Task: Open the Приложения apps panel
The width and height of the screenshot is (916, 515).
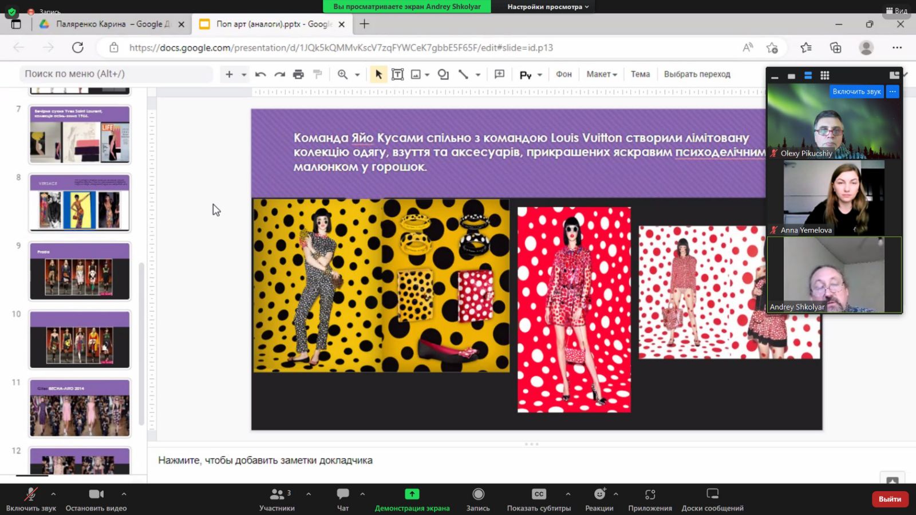Action: pos(650,499)
